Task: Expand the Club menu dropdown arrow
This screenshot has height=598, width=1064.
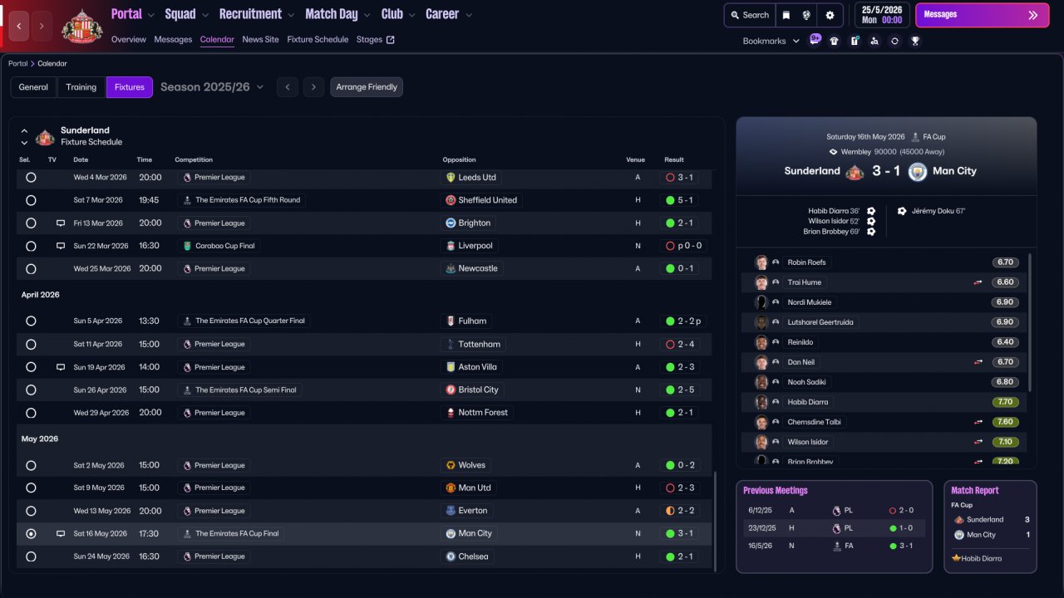Action: (x=411, y=15)
